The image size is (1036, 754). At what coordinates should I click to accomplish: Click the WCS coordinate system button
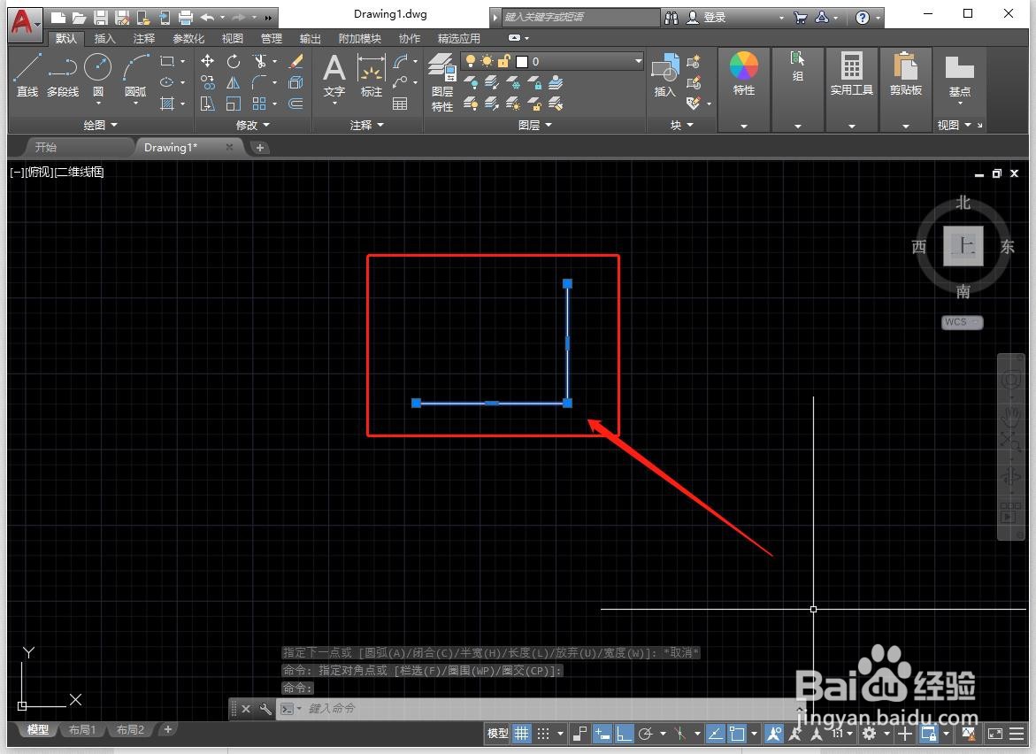[x=962, y=322]
